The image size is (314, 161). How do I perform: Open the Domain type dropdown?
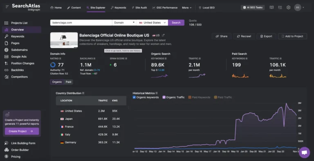[x=124, y=22]
